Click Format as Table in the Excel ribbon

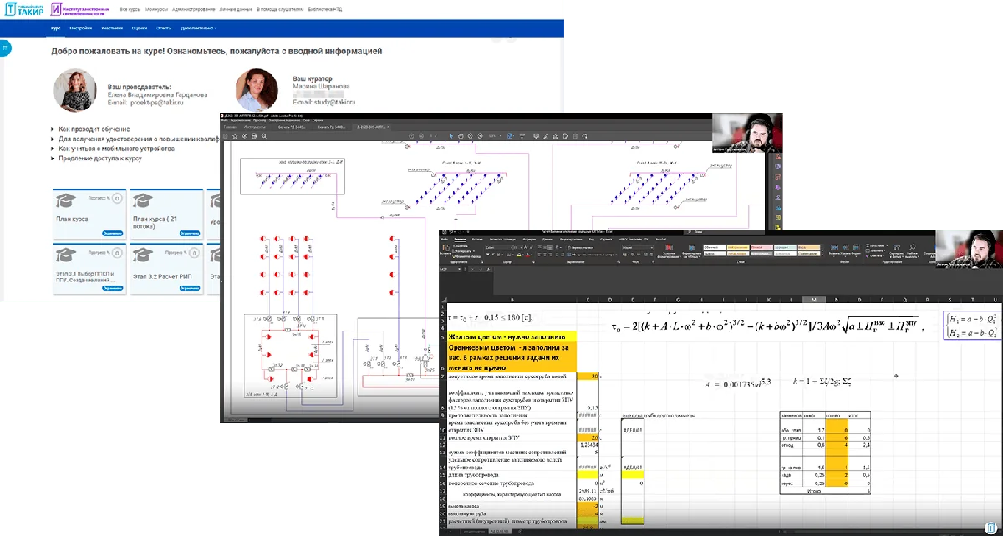click(x=694, y=251)
